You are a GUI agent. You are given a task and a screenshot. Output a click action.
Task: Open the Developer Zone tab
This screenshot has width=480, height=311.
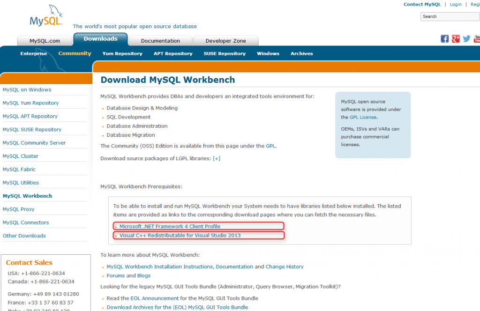[225, 40]
